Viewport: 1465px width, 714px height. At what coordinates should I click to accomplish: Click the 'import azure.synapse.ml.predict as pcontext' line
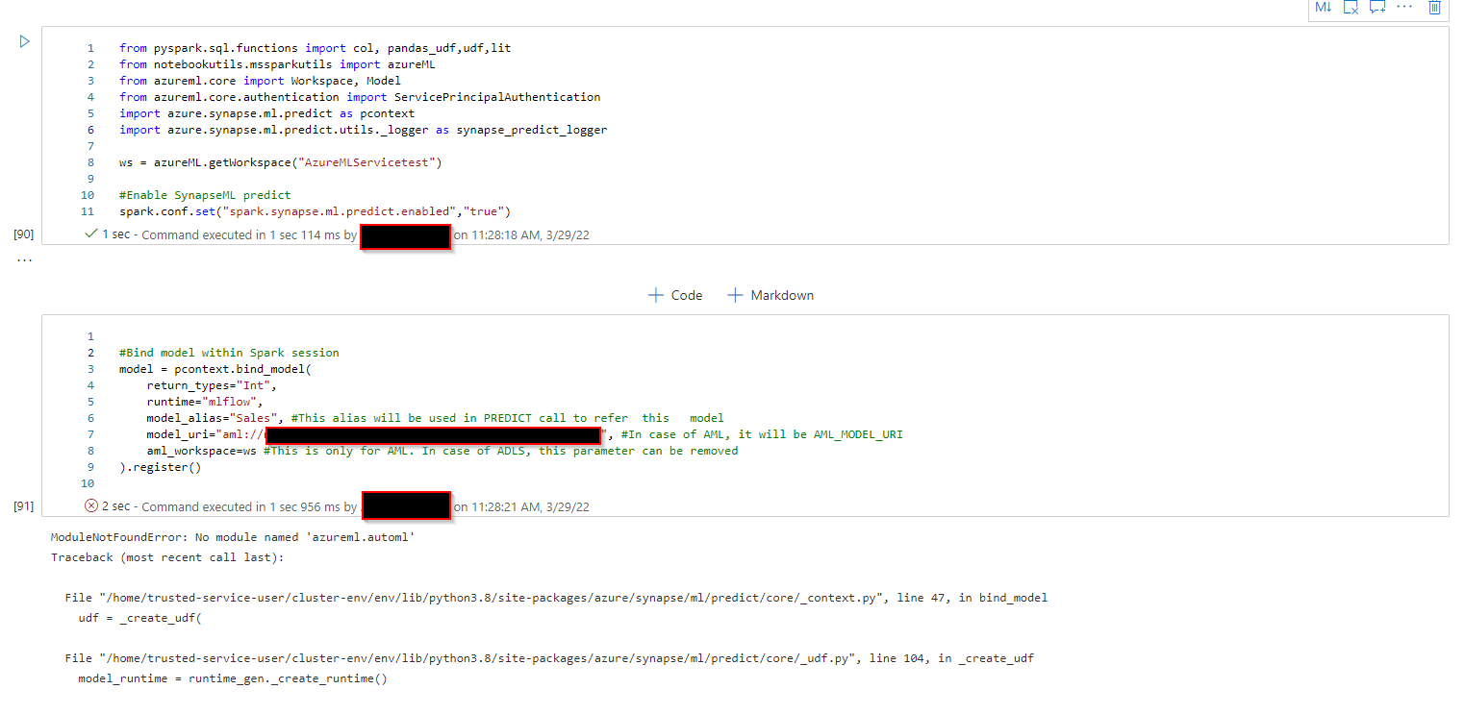pyautogui.click(x=266, y=113)
